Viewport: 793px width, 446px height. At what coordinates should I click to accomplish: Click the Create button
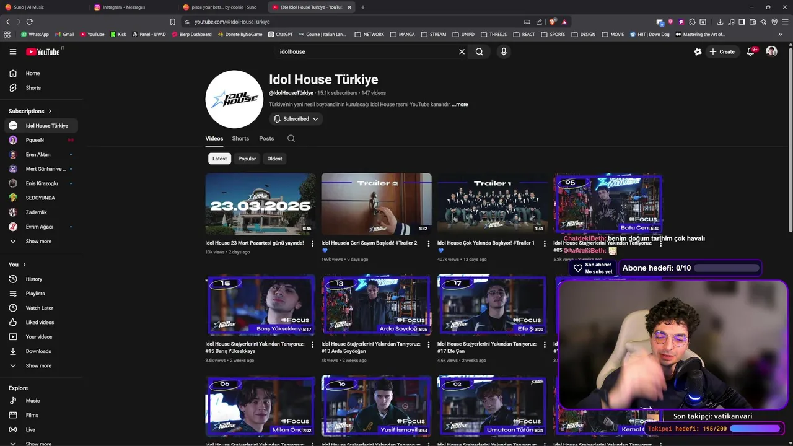(x=722, y=51)
